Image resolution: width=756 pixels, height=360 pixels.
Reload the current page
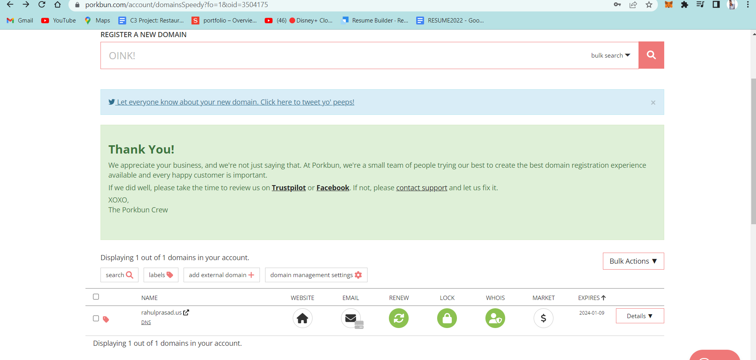click(x=42, y=5)
